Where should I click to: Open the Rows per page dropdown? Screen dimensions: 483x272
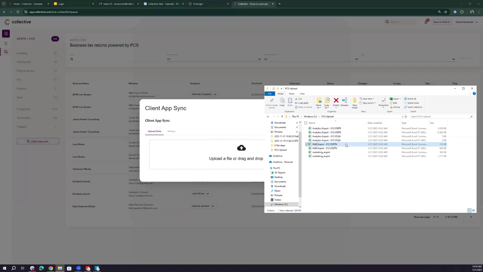(x=436, y=217)
